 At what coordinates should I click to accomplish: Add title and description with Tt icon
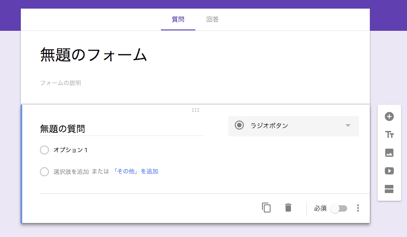click(x=389, y=135)
